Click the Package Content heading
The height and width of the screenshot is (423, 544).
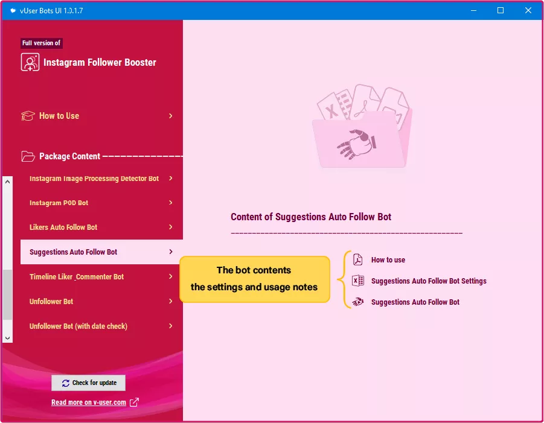(x=69, y=156)
